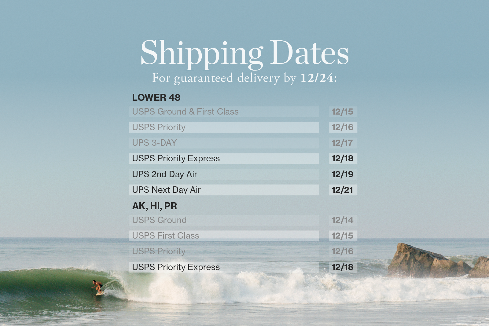489x326 pixels.
Task: Click USPS Priority Express under AK, HI, PR
Action: (x=223, y=267)
